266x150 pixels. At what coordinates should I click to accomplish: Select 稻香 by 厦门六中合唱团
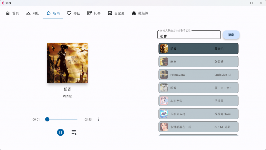(x=198, y=88)
